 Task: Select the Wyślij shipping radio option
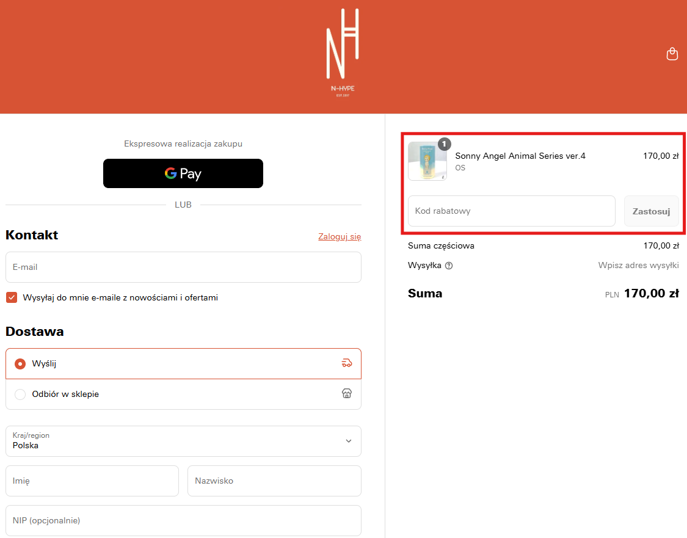(x=20, y=363)
